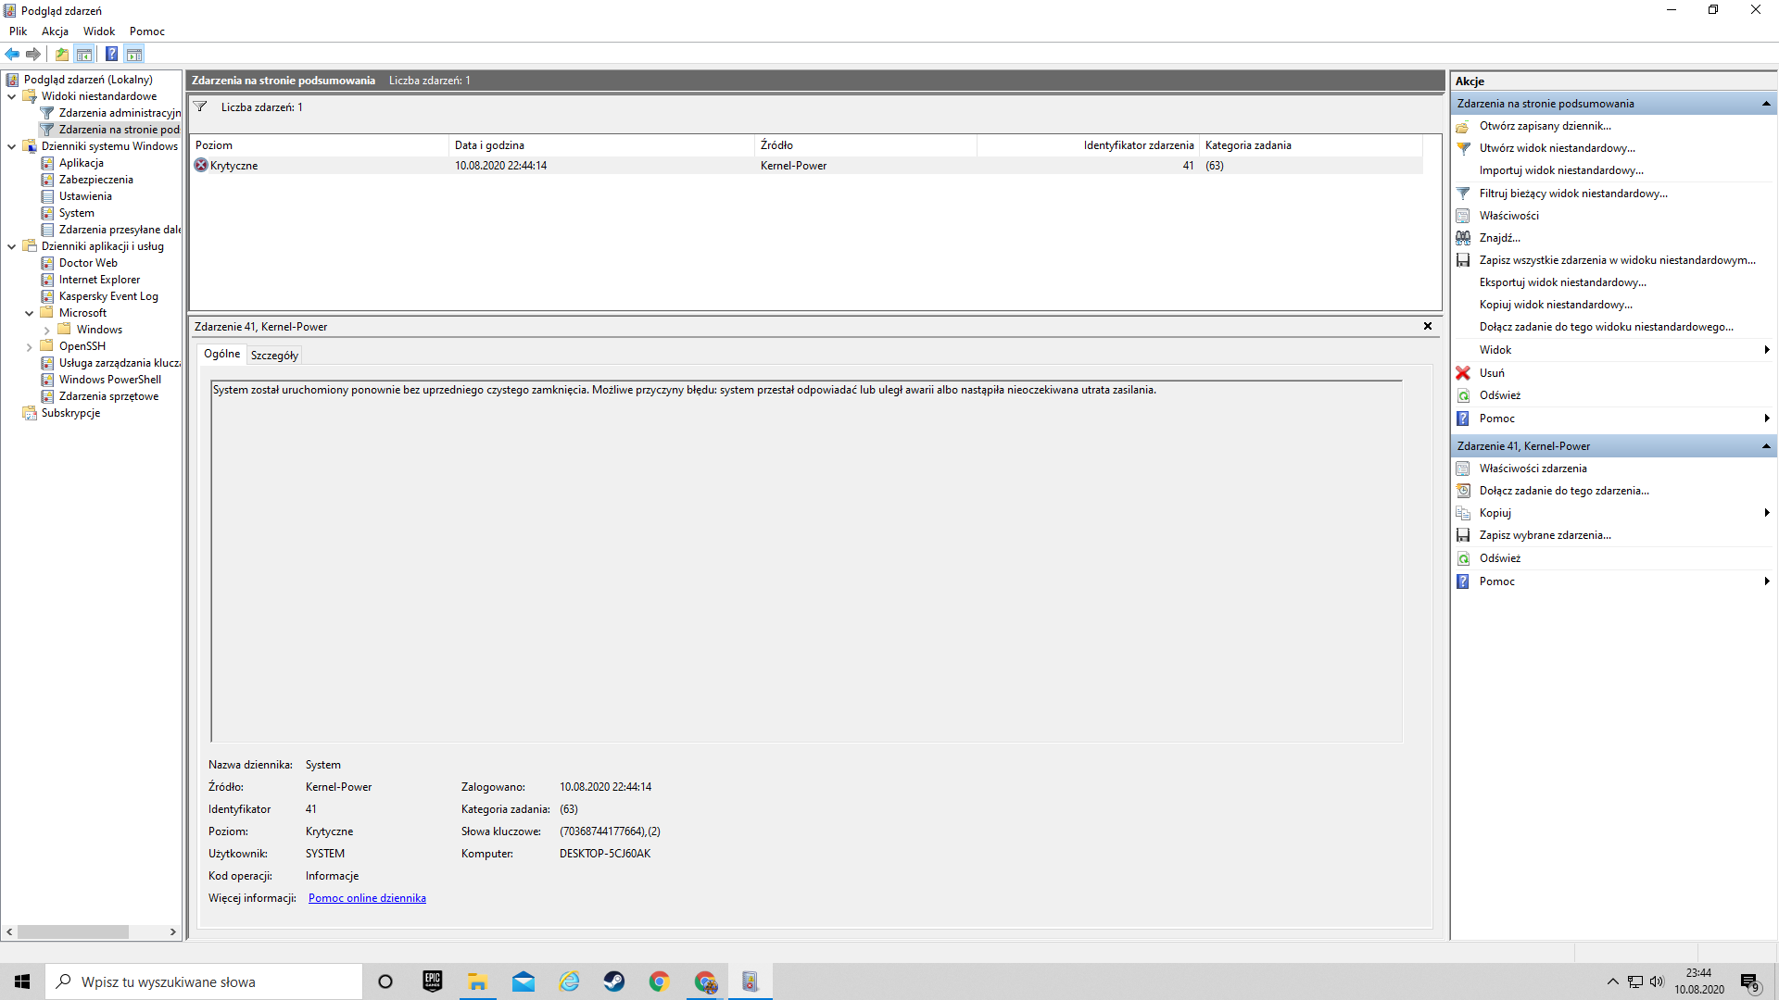
Task: Click Znajdź binoculars action
Action: pyautogui.click(x=1498, y=238)
